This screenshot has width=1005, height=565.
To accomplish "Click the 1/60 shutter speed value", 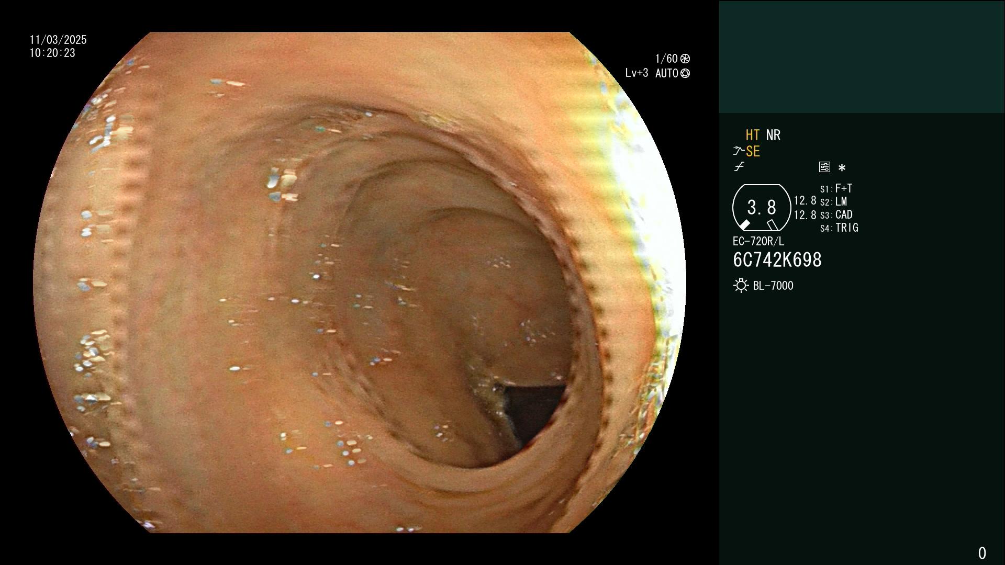I will [x=666, y=59].
